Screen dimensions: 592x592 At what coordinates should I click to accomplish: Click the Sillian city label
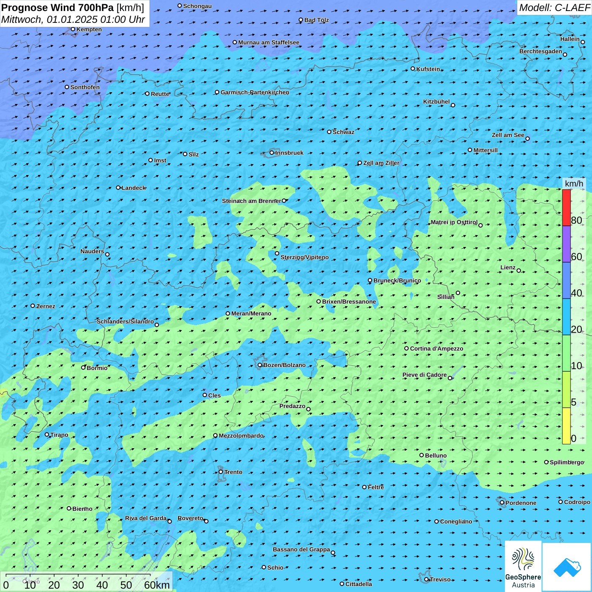pos(446,297)
